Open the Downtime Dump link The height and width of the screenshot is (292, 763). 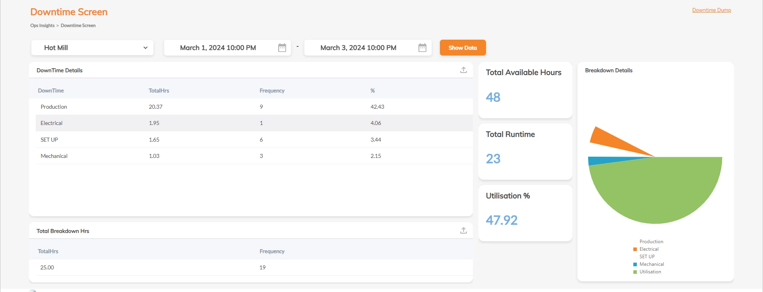711,10
